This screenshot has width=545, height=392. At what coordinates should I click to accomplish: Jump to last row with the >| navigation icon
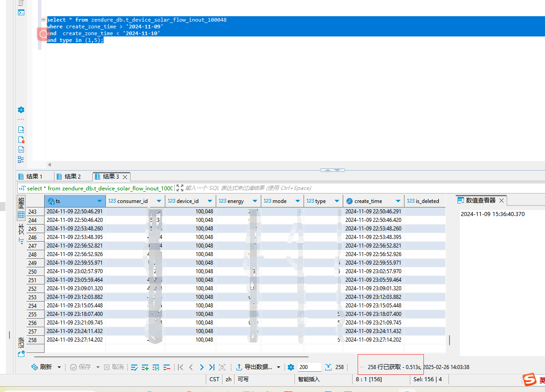(211, 366)
